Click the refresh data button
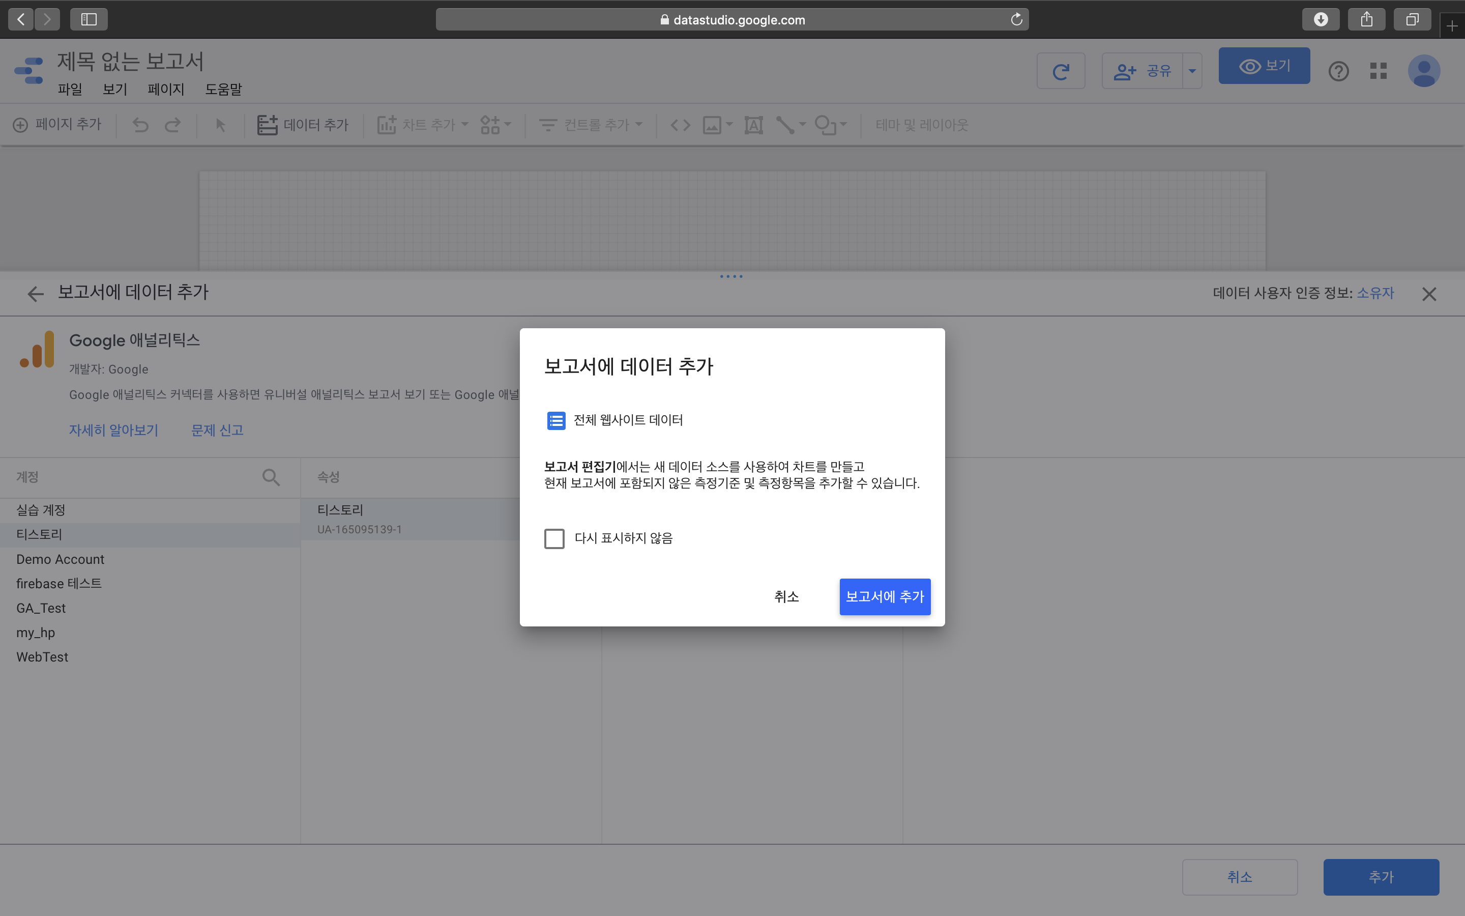Image resolution: width=1465 pixels, height=916 pixels. (1061, 71)
